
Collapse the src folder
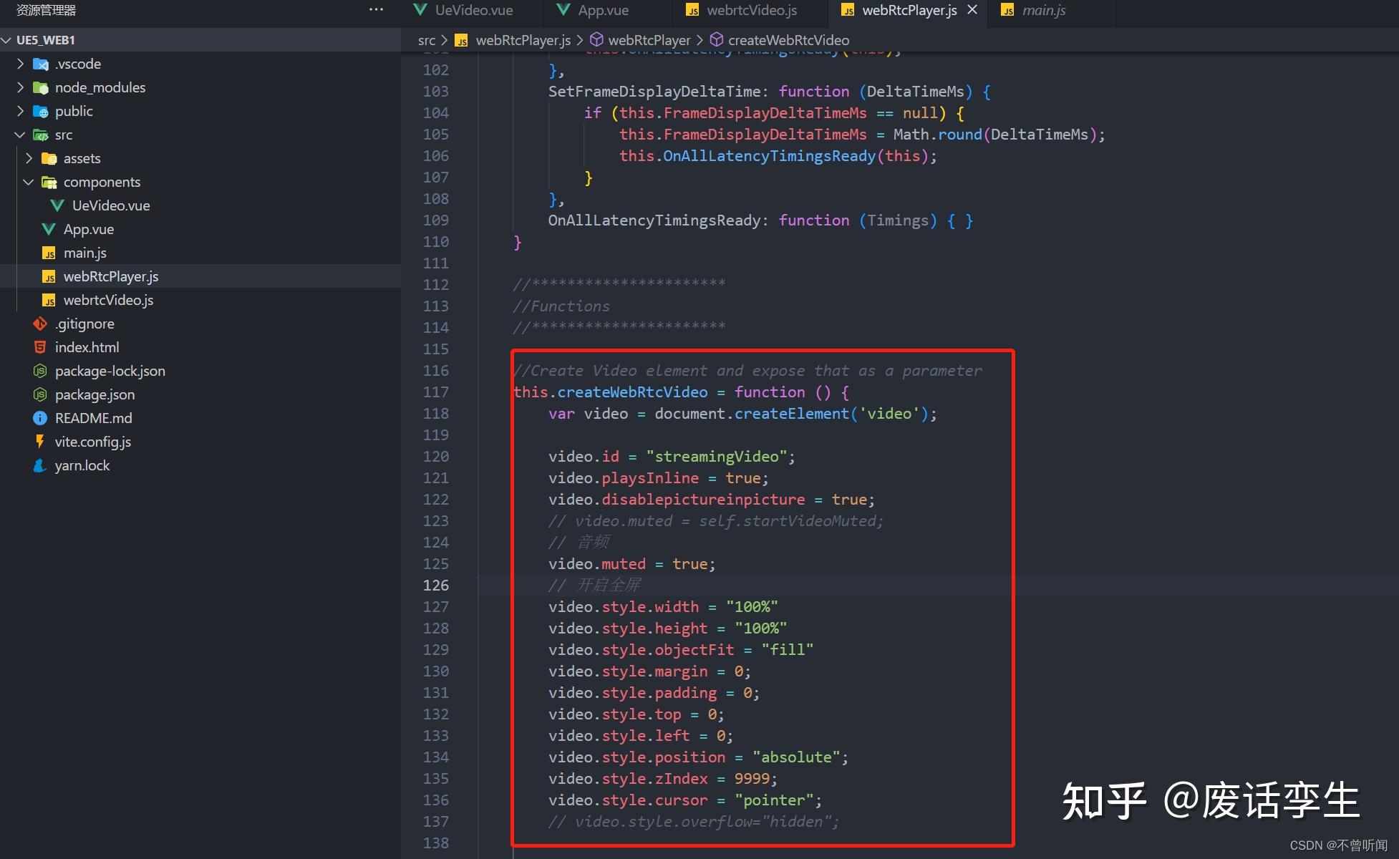click(x=19, y=135)
